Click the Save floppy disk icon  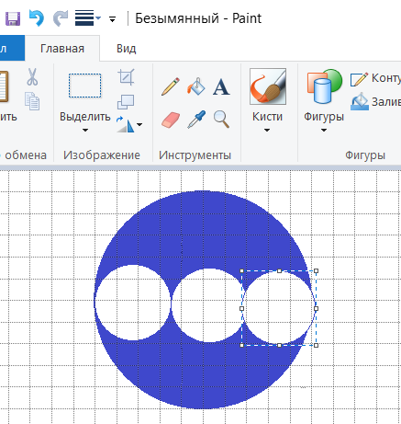click(x=13, y=19)
